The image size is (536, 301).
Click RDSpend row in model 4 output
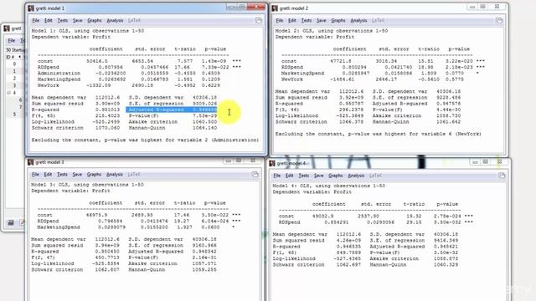click(x=376, y=222)
